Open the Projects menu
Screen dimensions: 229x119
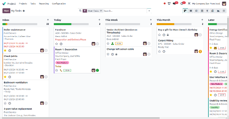[x=23, y=4]
